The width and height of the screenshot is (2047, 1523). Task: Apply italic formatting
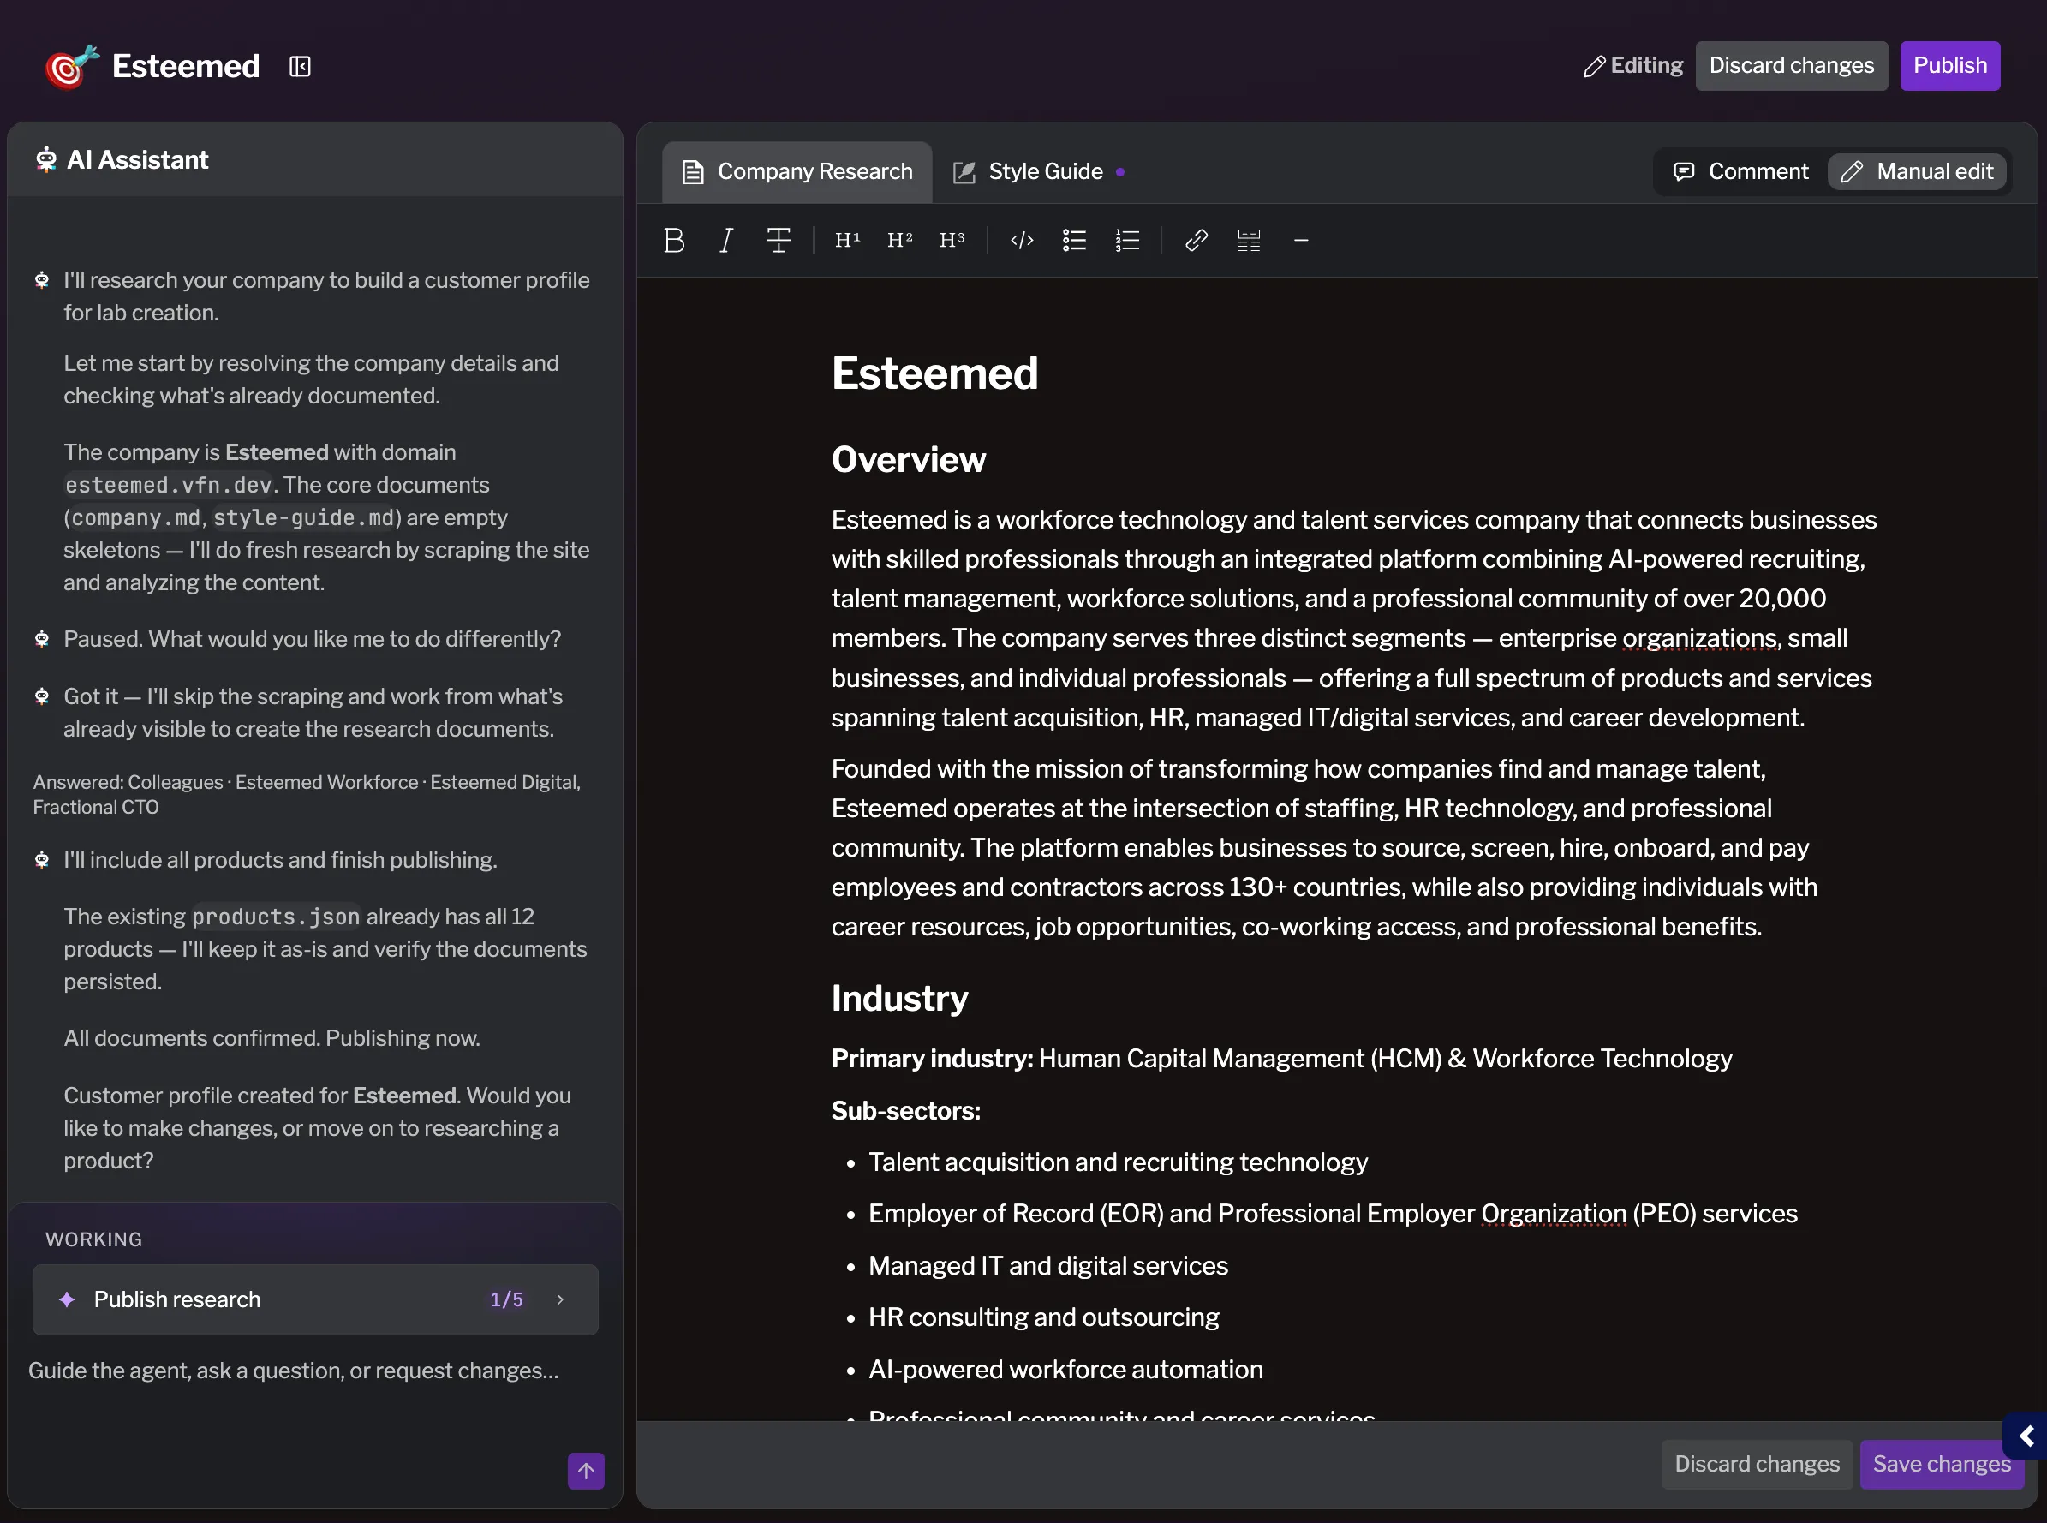tap(726, 241)
